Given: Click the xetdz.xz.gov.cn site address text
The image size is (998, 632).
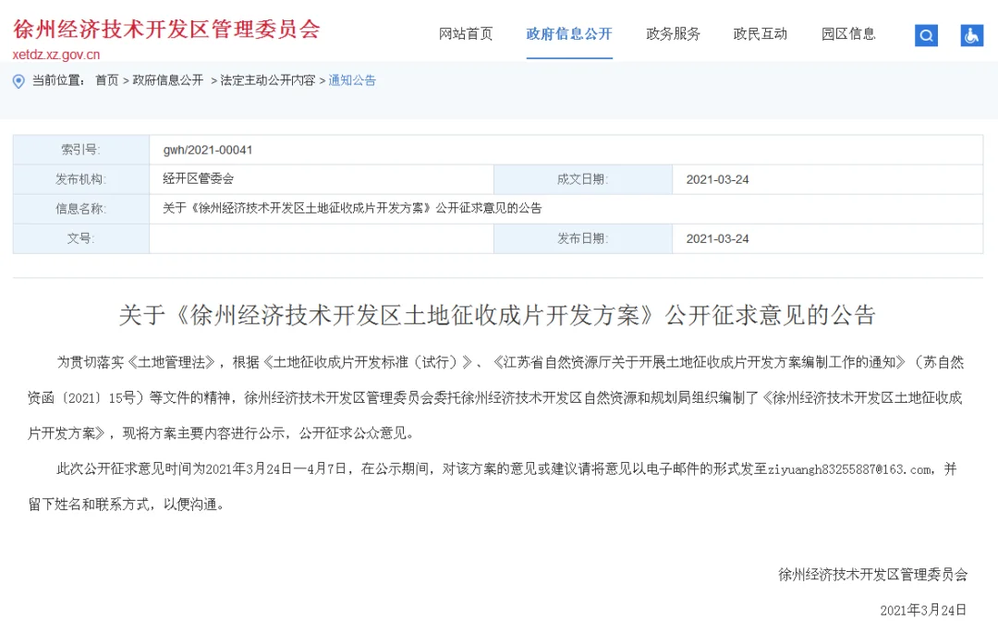Looking at the screenshot, I should (56, 55).
